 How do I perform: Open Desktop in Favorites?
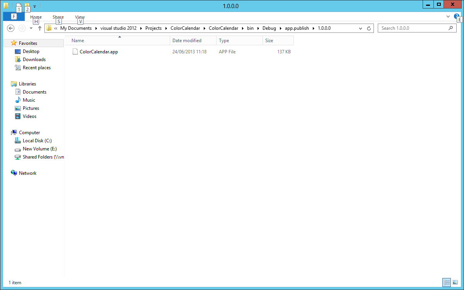[x=31, y=51]
